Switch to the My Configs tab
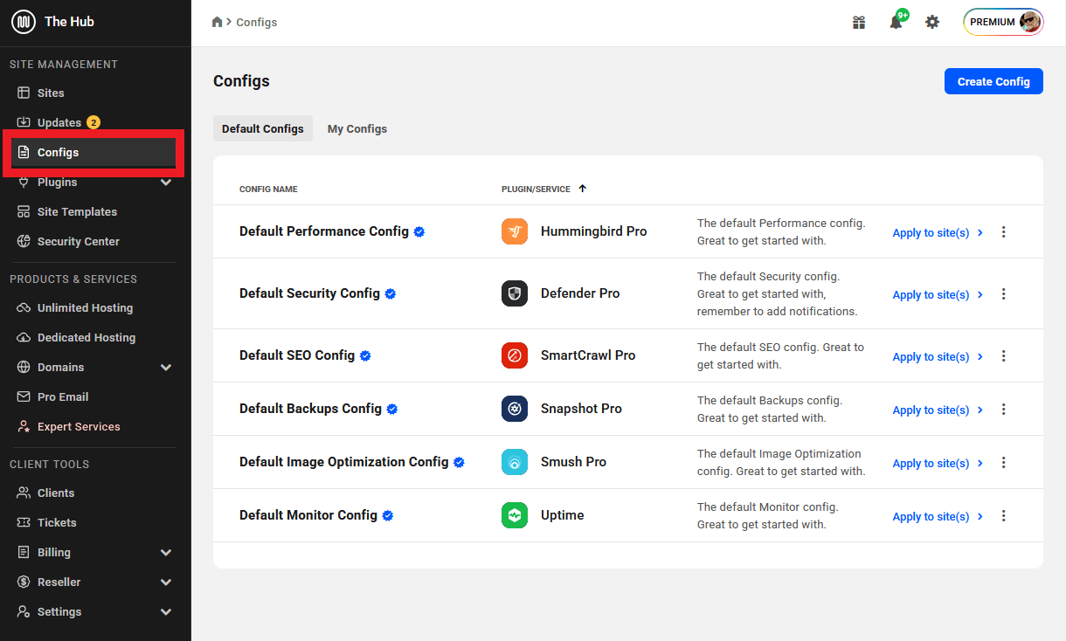1066x641 pixels. click(x=357, y=128)
